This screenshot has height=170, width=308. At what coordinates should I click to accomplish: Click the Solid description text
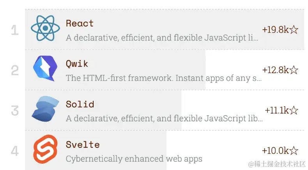(164, 119)
